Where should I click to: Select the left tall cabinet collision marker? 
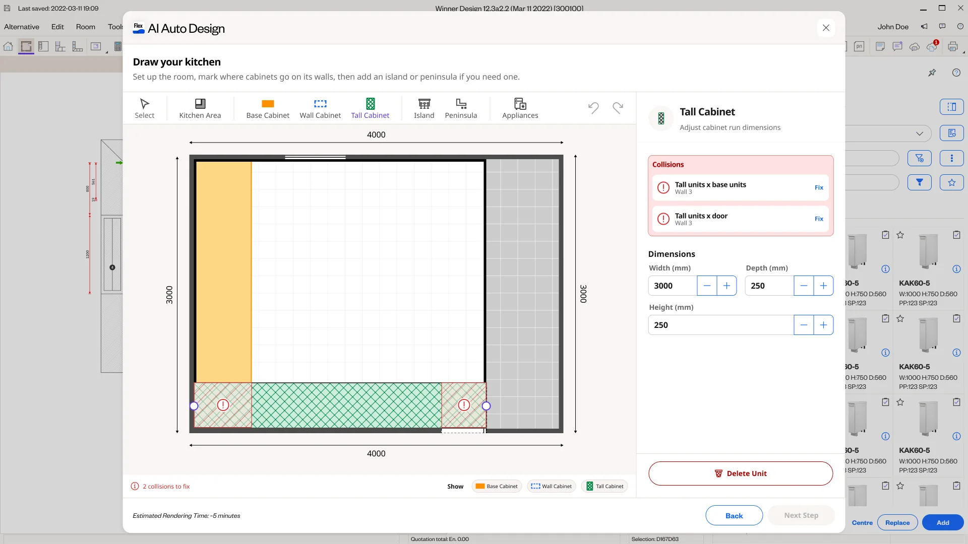pyautogui.click(x=223, y=404)
